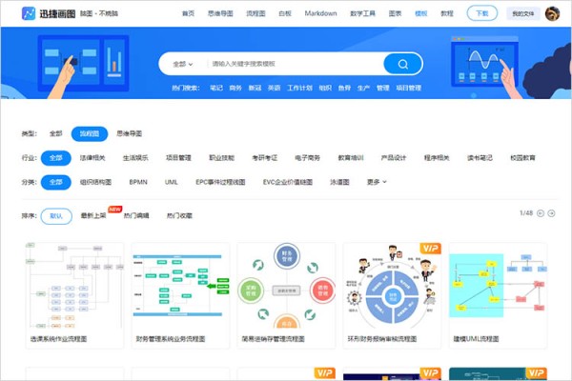Focus the template keyword search field
The height and width of the screenshot is (381, 572).
(296, 64)
